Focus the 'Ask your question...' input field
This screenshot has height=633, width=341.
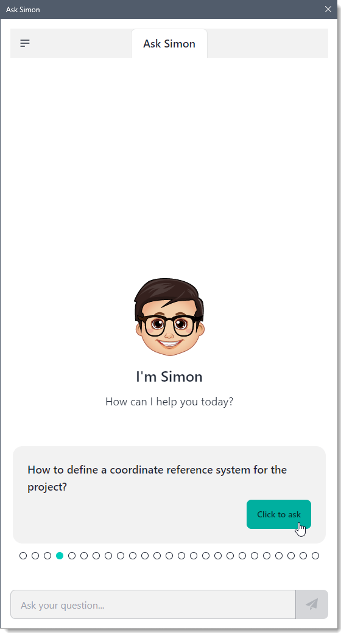[x=153, y=604]
